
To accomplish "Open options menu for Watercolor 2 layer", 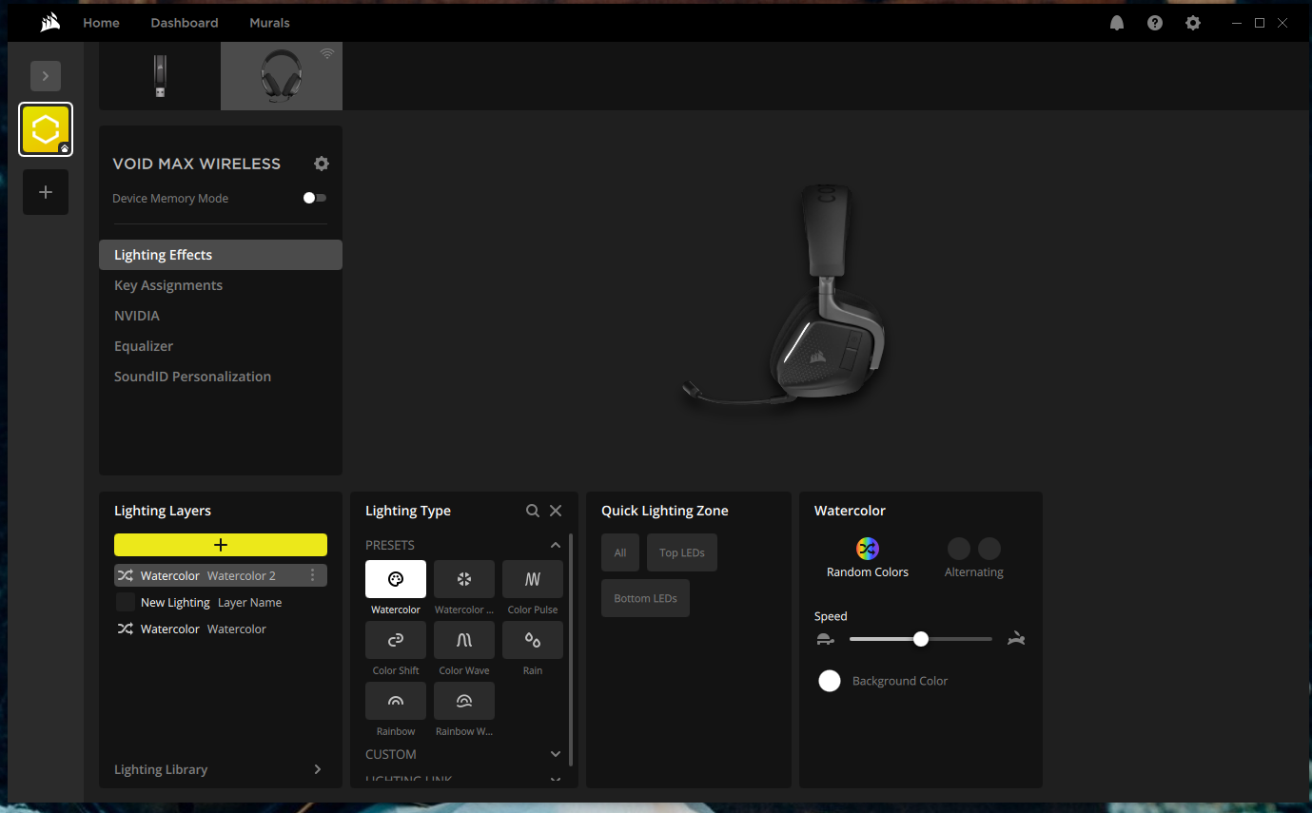I will point(313,575).
